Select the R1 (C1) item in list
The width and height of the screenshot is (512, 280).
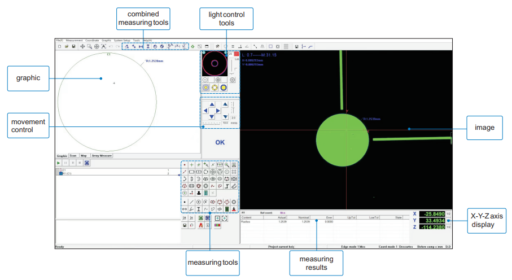[x=65, y=173]
